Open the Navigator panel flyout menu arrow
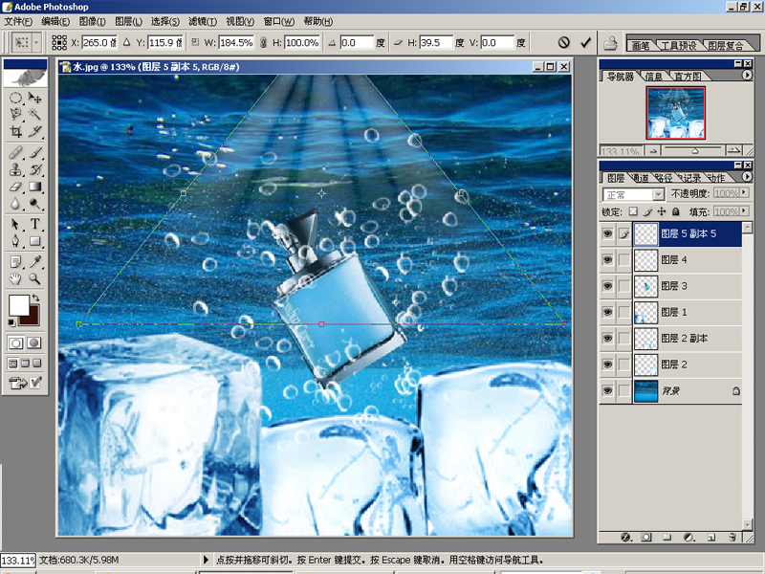765x574 pixels. [747, 76]
